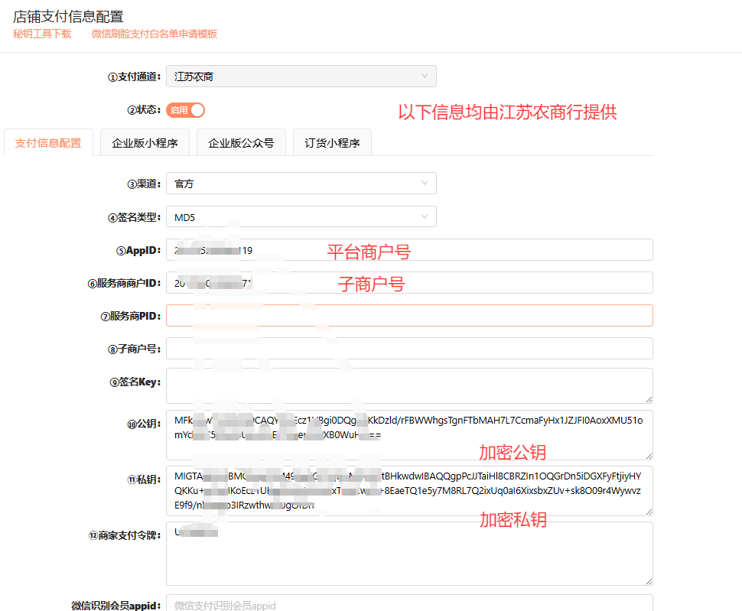Focus the 服务商PID input field
The height and width of the screenshot is (611, 742).
(409, 315)
